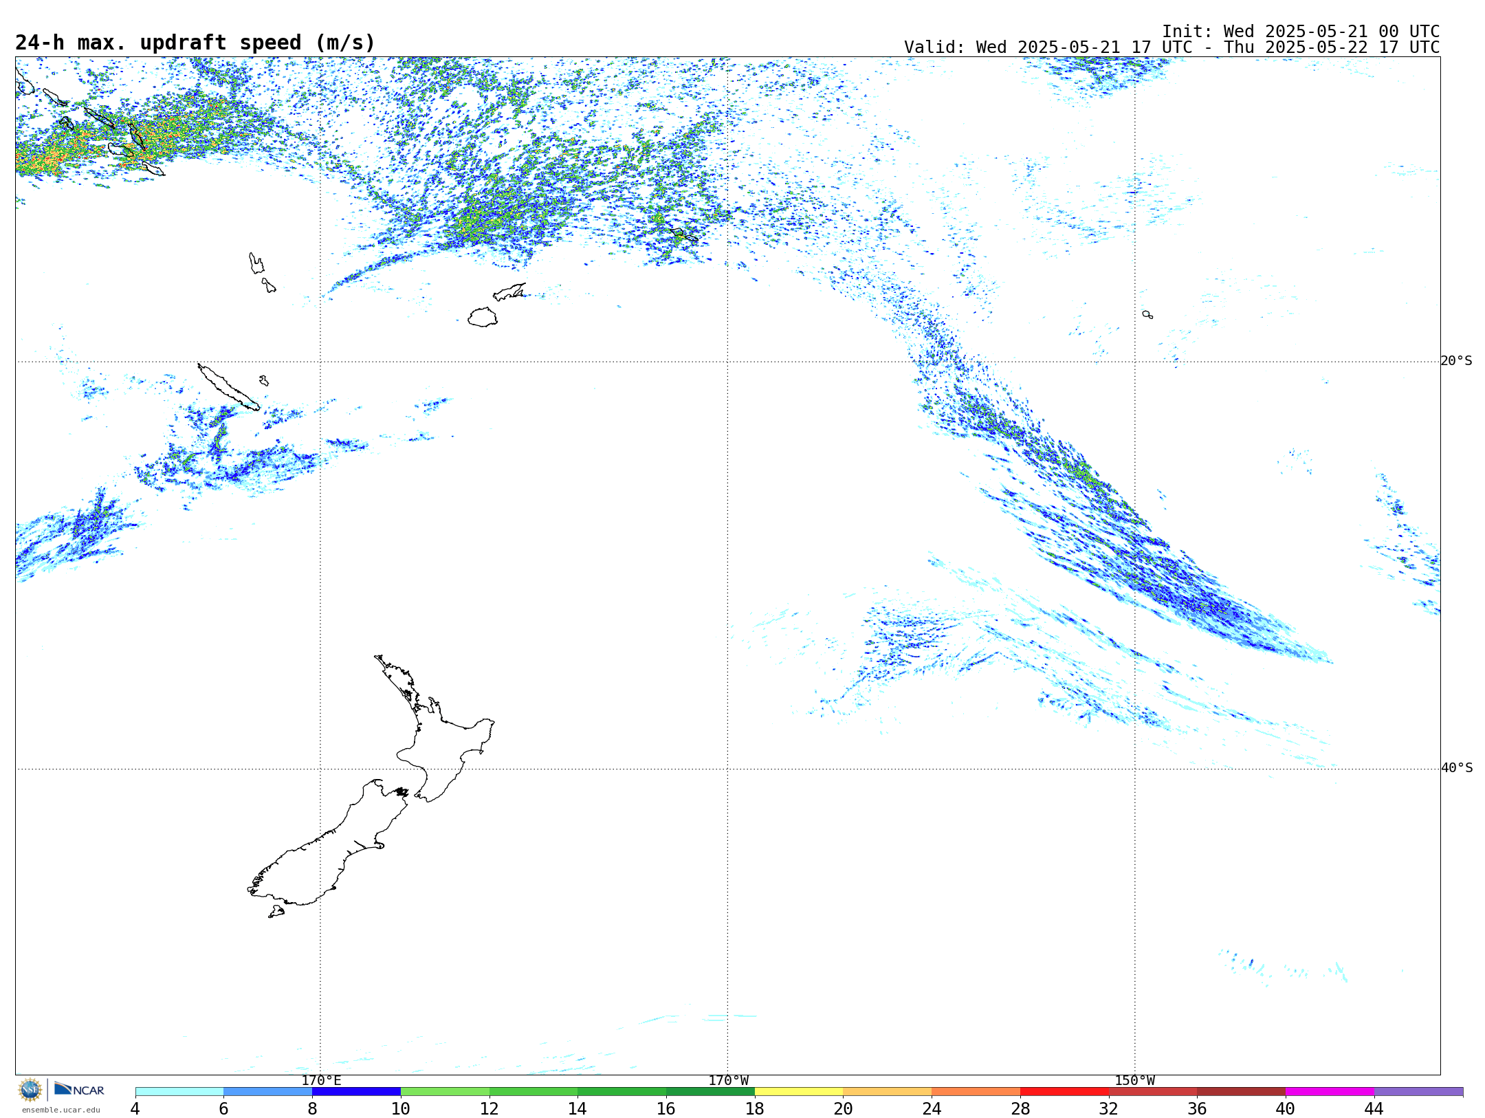Pick the purple above-44 colorbar segment

pyautogui.click(x=1418, y=1091)
